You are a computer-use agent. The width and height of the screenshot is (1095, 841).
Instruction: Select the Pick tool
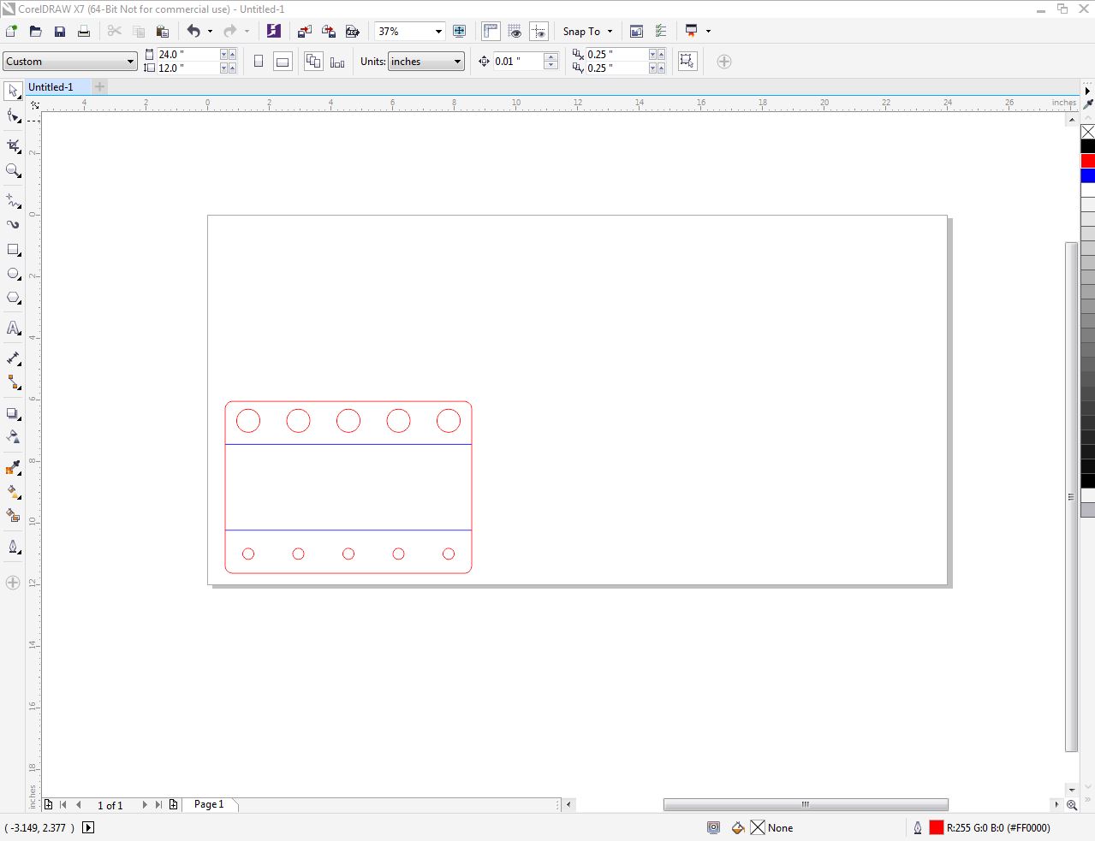click(13, 91)
